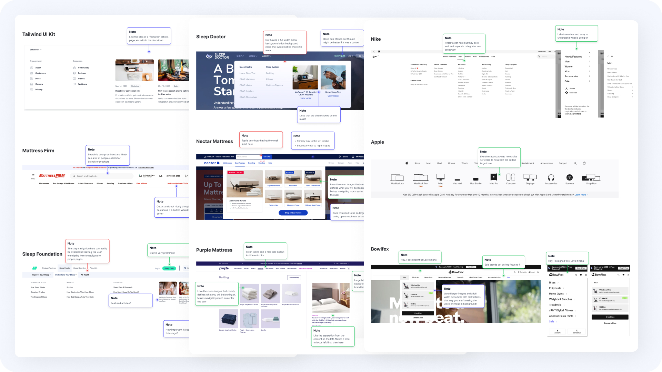
Task: Expand the Understand Your Sleep dropdown
Action: tap(66, 275)
